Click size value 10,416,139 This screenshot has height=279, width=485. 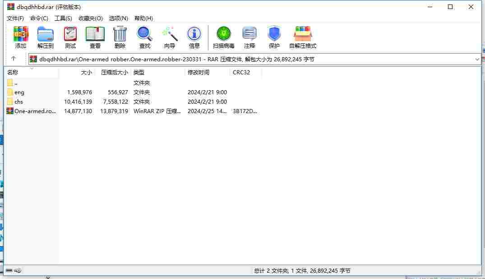[x=78, y=102]
